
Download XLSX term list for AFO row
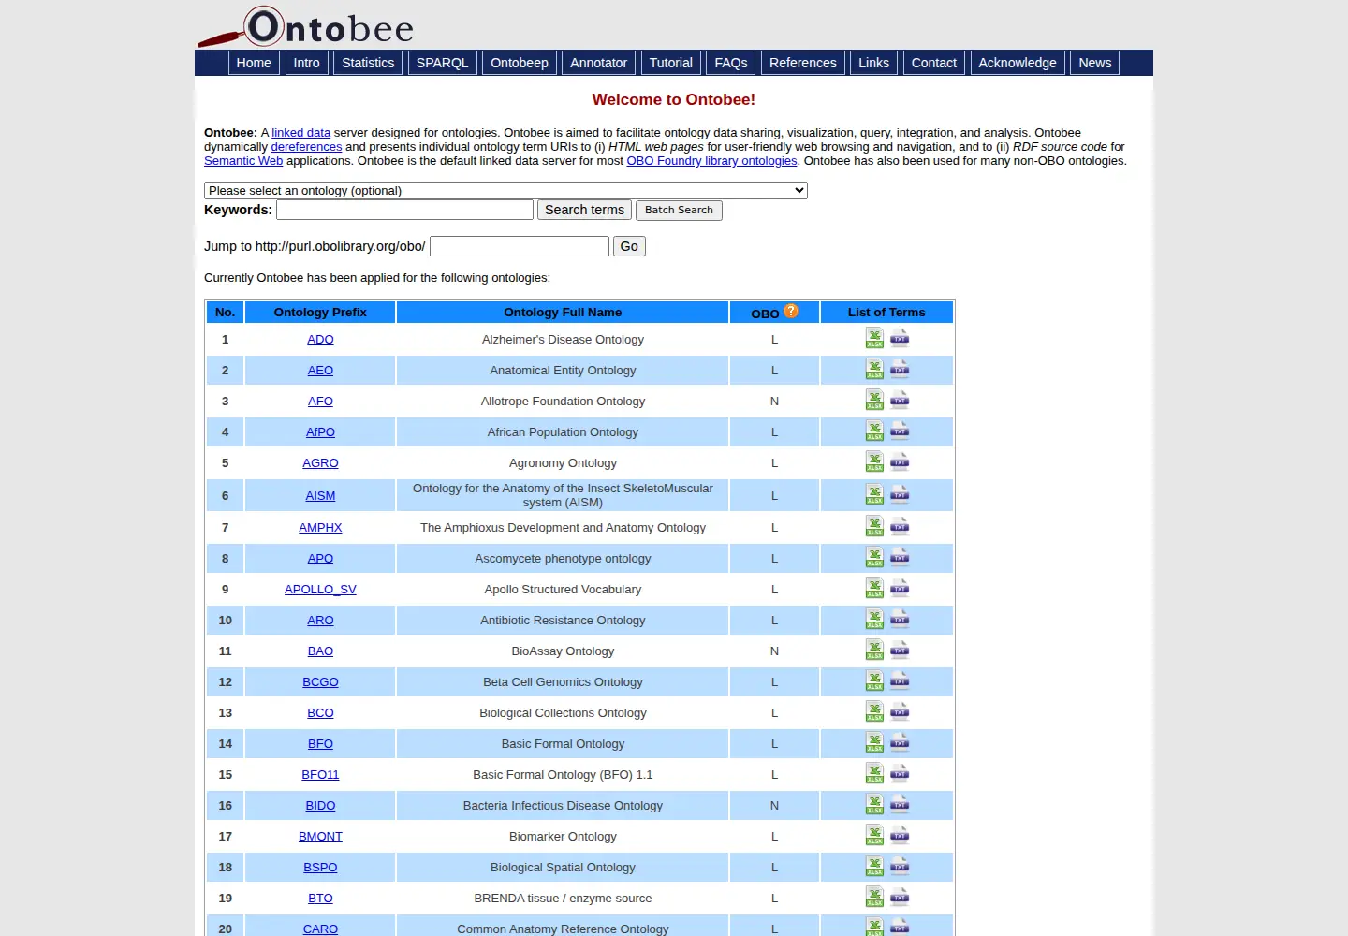(x=874, y=400)
